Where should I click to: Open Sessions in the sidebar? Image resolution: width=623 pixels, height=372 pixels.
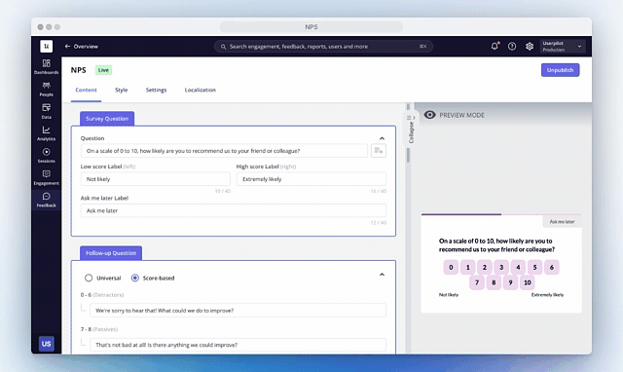tap(46, 156)
